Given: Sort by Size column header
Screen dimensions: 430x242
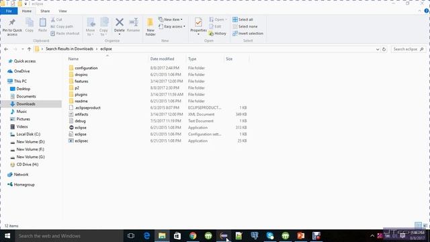Looking at the screenshot, I should (229, 58).
